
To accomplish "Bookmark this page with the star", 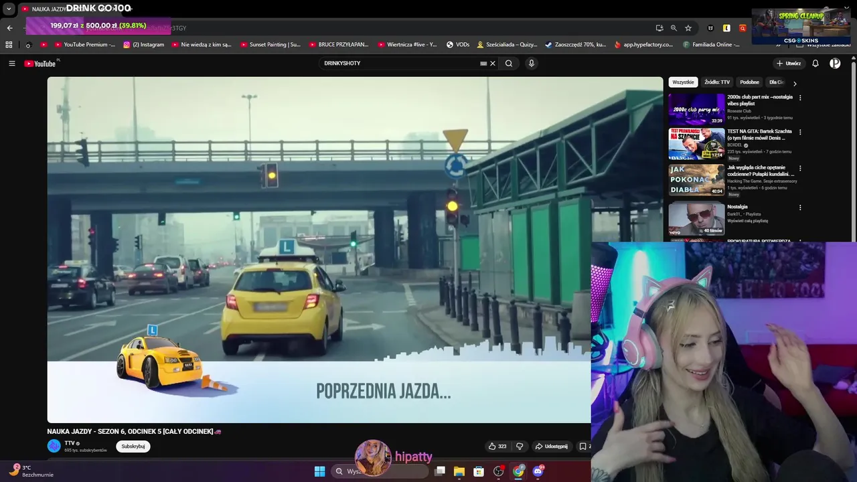I will (688, 28).
